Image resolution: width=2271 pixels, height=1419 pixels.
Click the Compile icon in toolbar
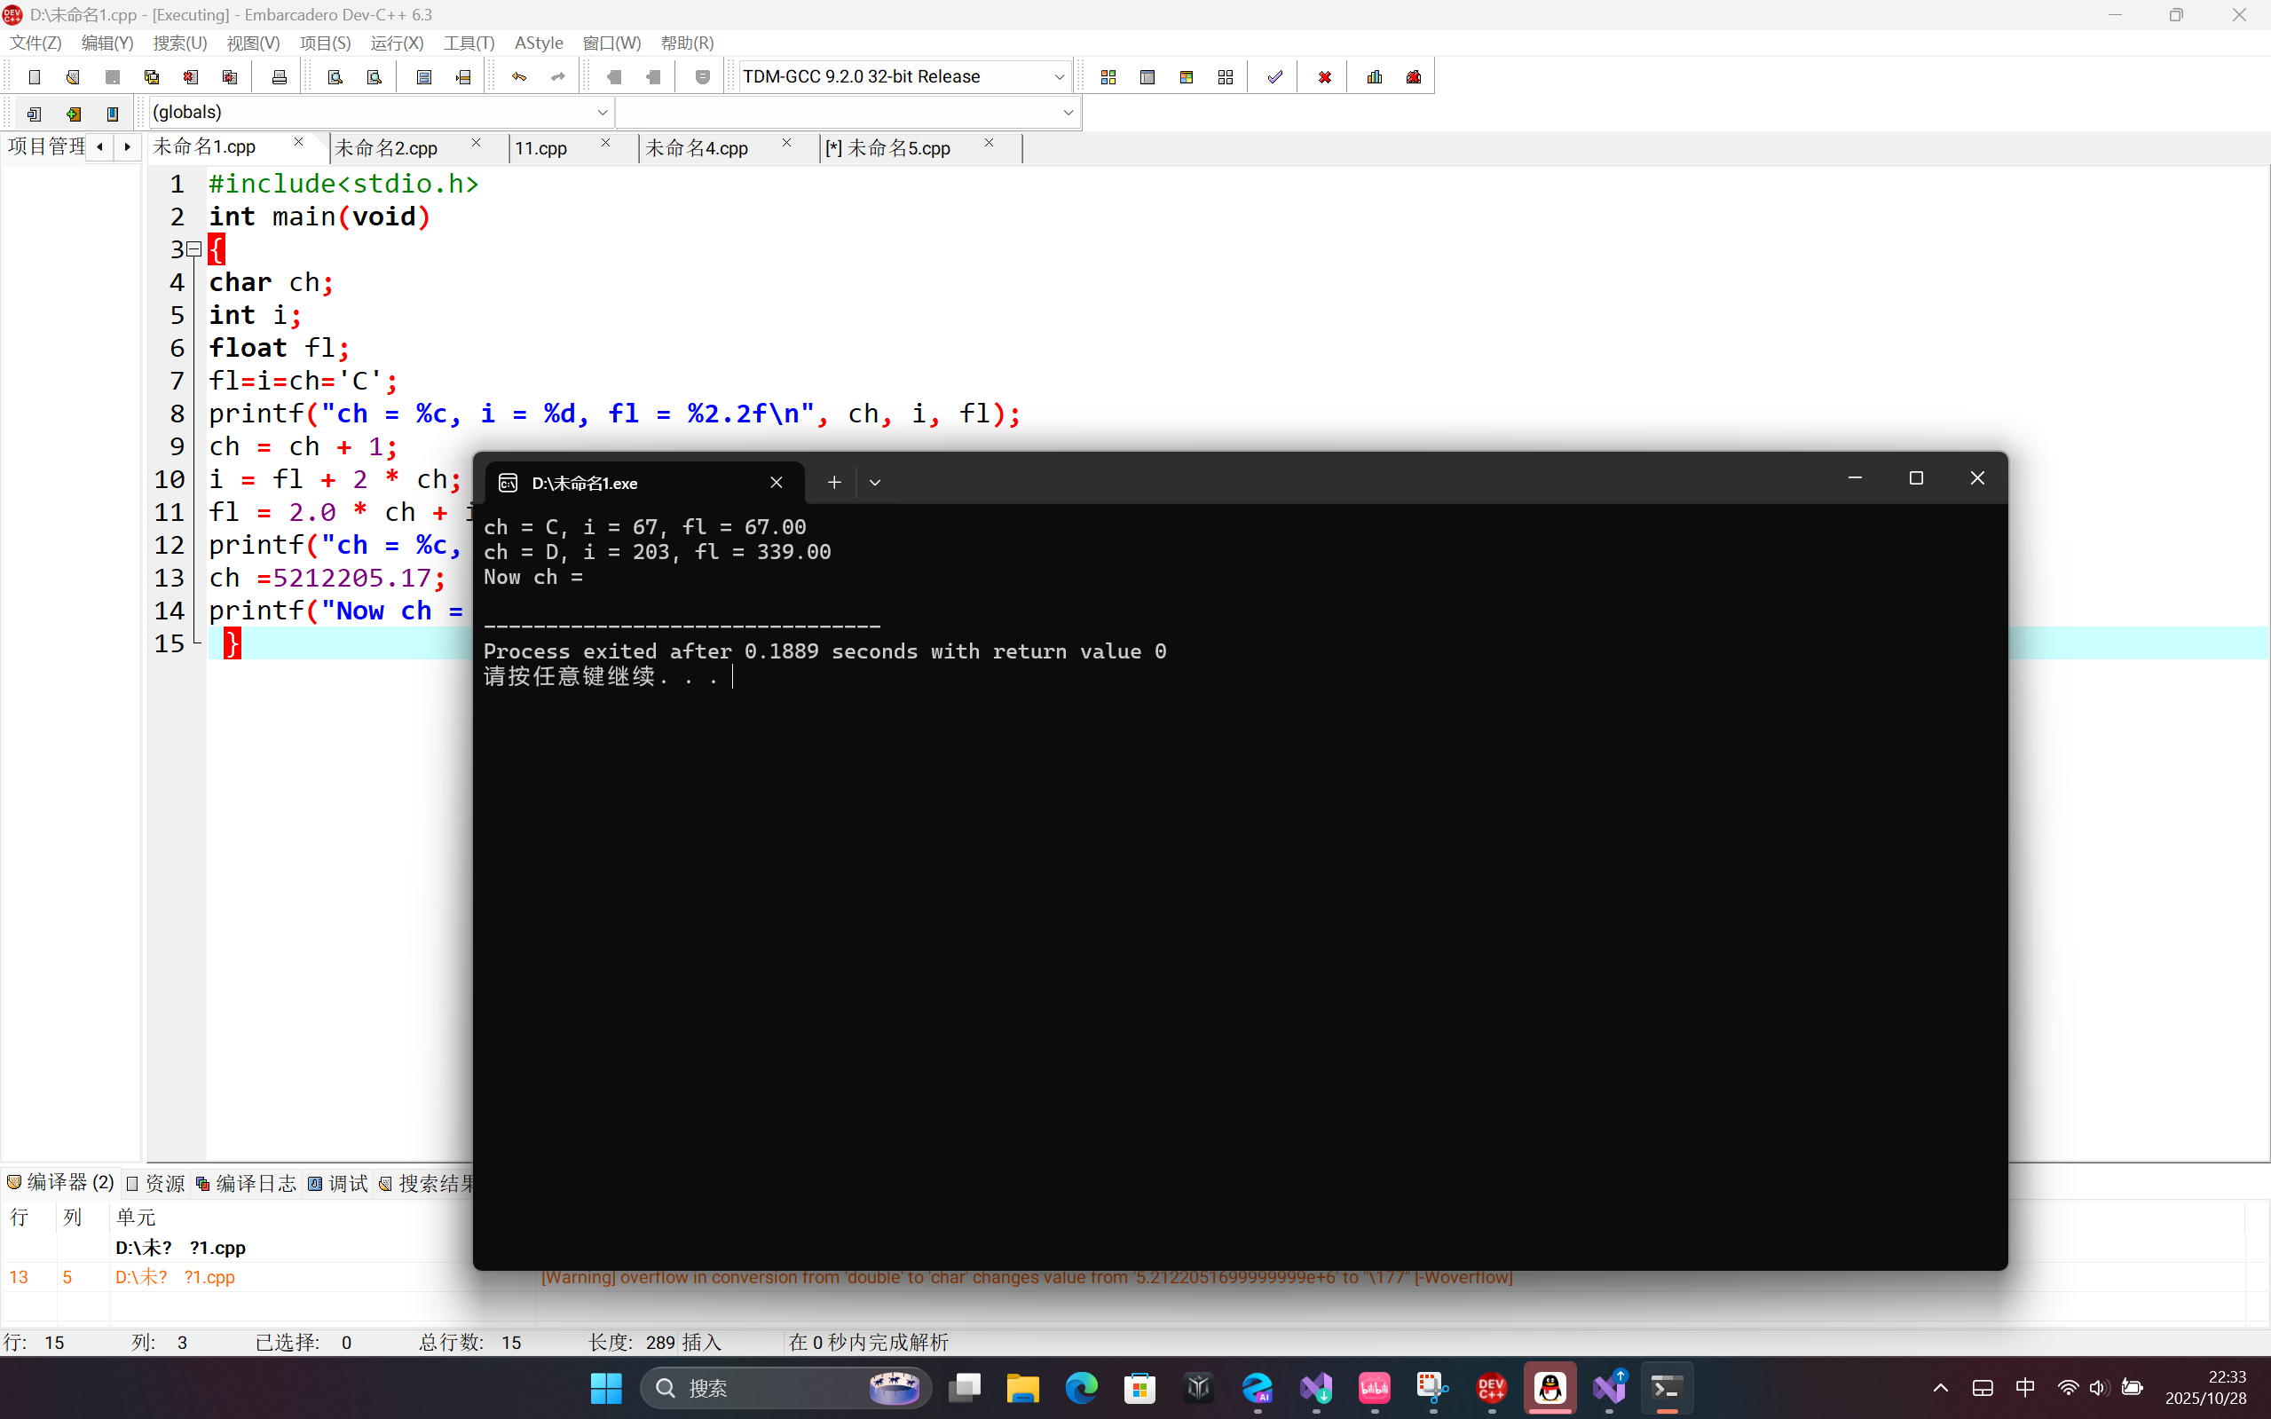pyautogui.click(x=1108, y=77)
